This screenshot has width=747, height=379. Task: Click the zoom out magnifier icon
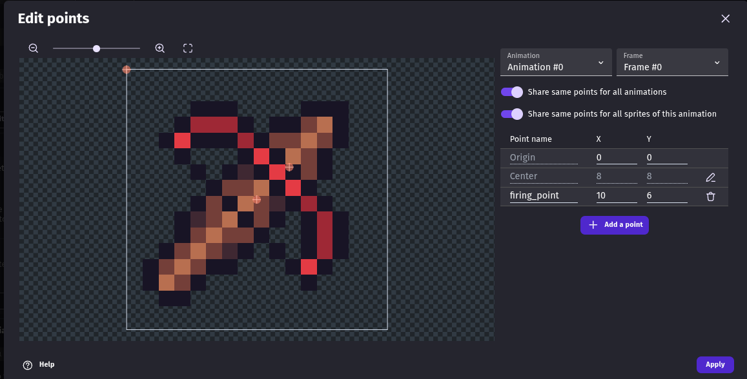[x=34, y=48]
